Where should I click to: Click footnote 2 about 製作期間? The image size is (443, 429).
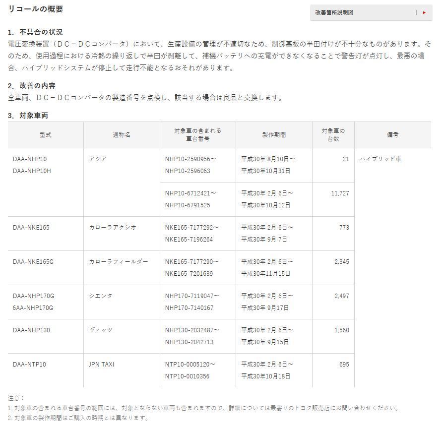[x=78, y=418]
